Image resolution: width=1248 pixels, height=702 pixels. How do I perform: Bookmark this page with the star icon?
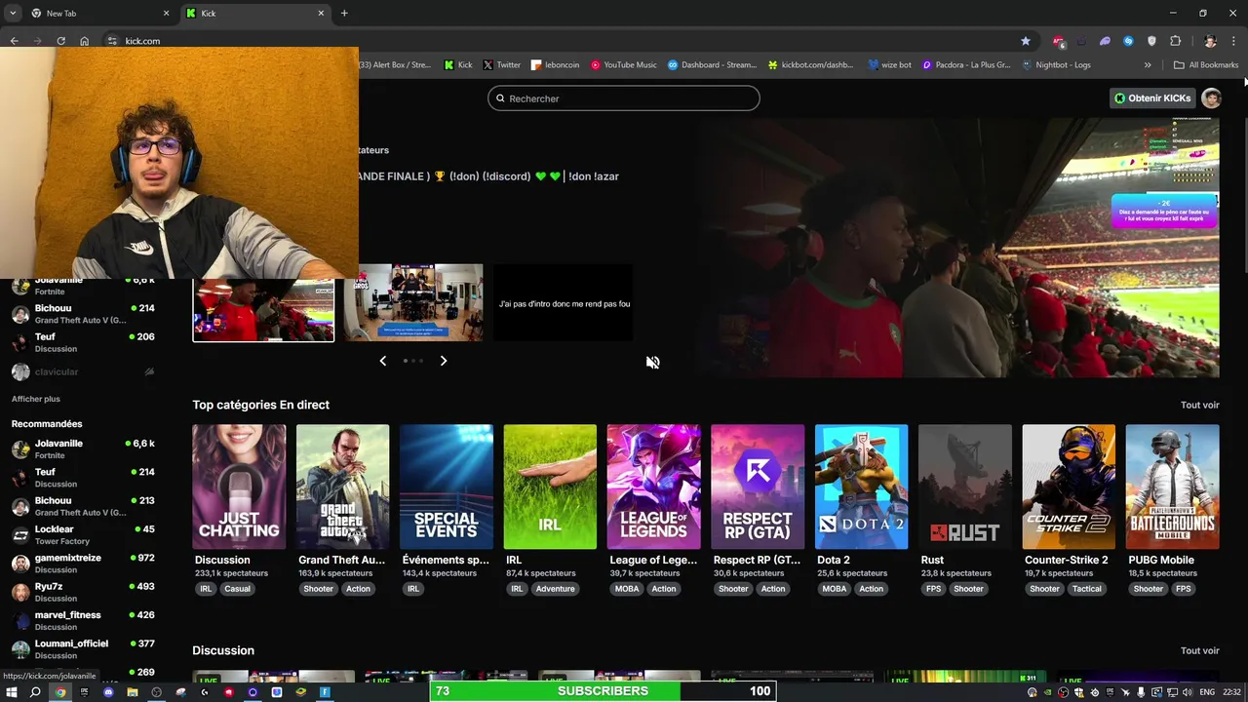click(1026, 41)
